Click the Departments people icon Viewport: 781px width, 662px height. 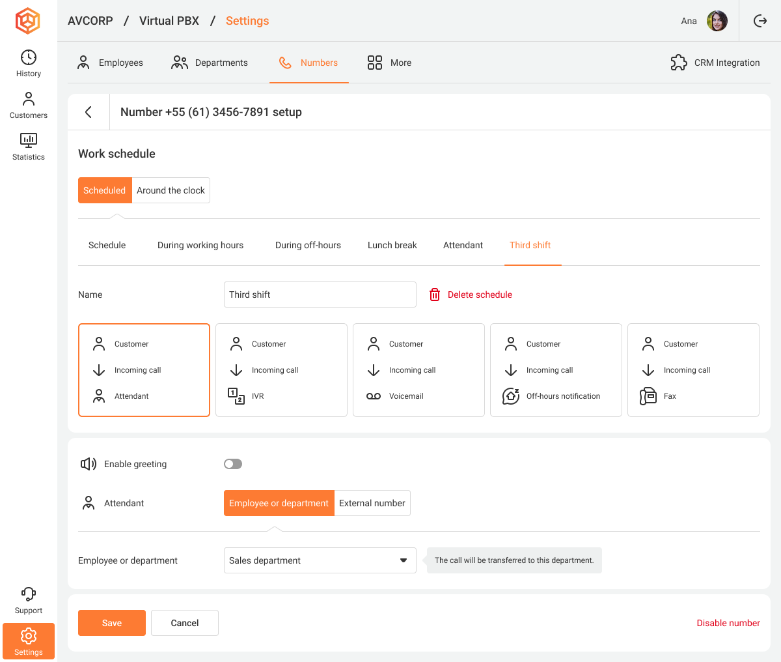(x=180, y=63)
